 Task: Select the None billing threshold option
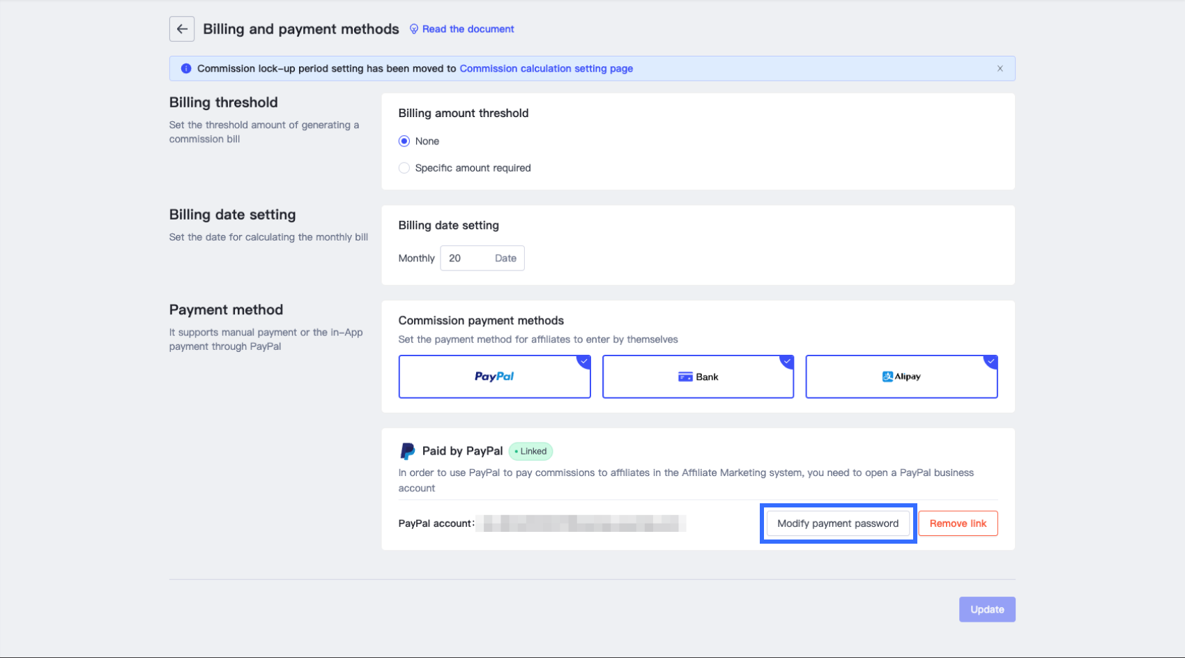point(404,141)
